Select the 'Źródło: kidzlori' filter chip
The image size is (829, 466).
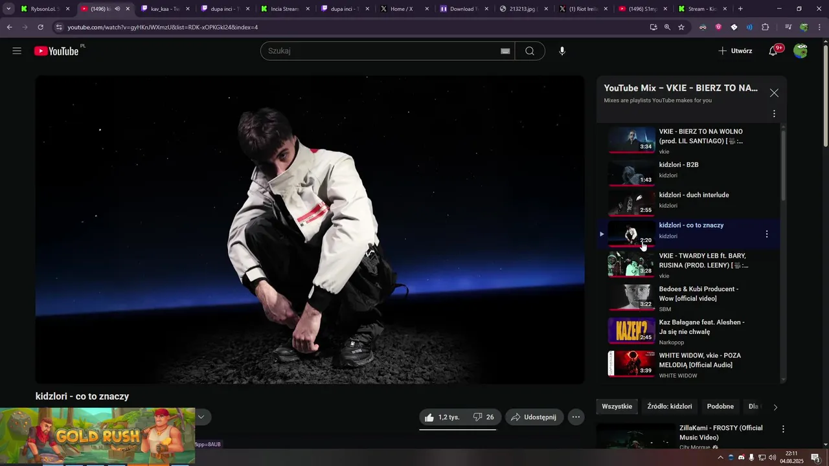point(670,406)
